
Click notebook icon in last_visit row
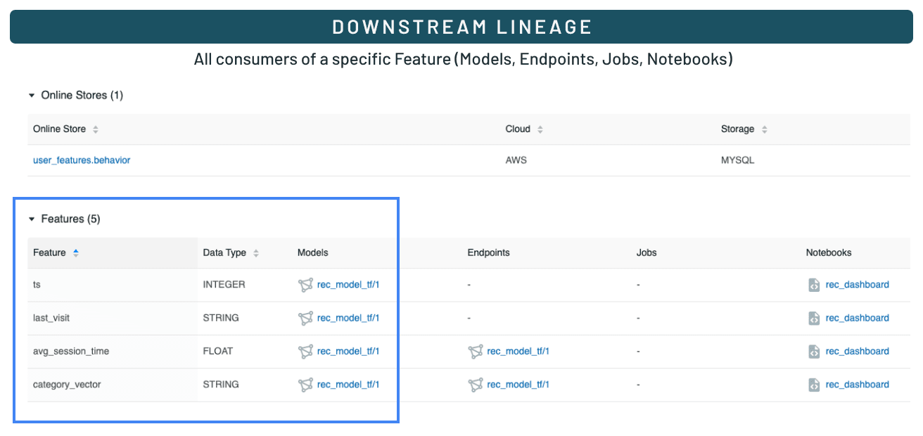tap(814, 318)
